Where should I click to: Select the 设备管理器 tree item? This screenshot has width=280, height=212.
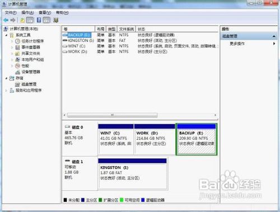tap(31, 72)
